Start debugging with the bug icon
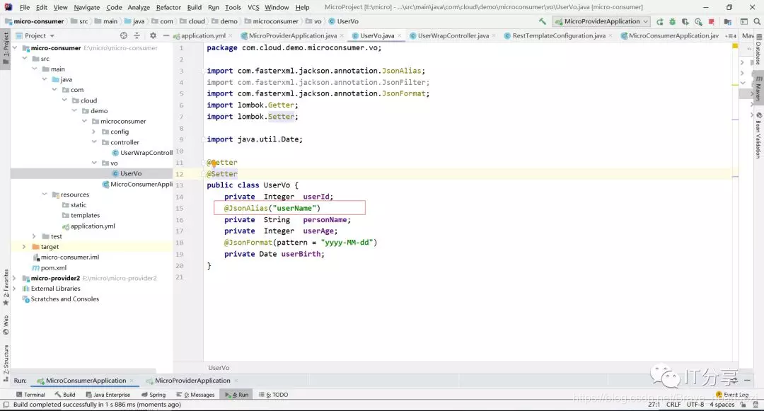Image resolution: width=764 pixels, height=411 pixels. pyautogui.click(x=673, y=21)
